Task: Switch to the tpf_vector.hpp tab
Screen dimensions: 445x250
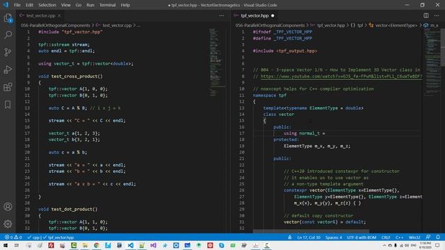Action: pos(254,15)
